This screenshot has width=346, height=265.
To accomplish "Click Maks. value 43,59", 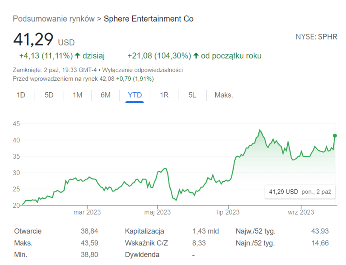I will pos(89,243).
